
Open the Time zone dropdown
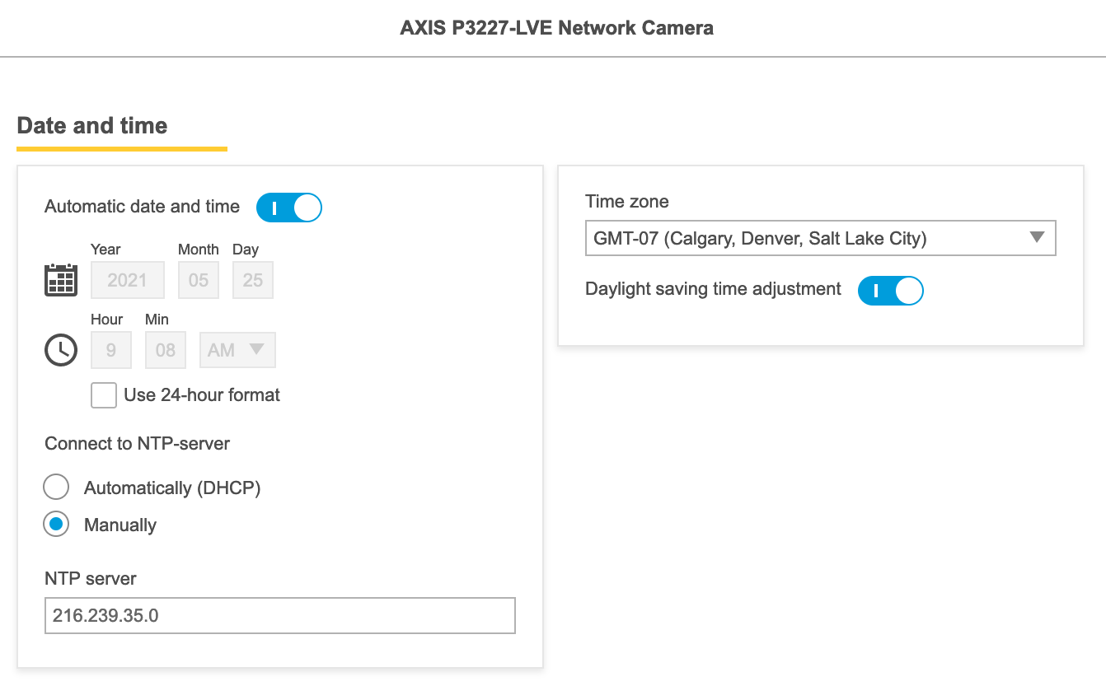(819, 239)
